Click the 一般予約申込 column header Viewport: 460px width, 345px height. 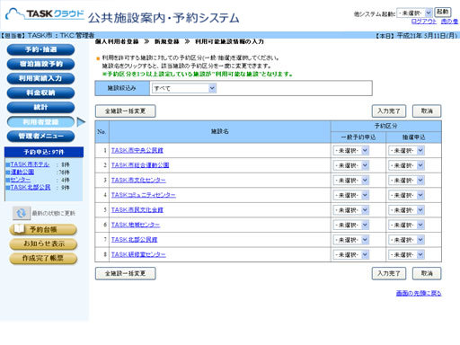click(x=358, y=137)
